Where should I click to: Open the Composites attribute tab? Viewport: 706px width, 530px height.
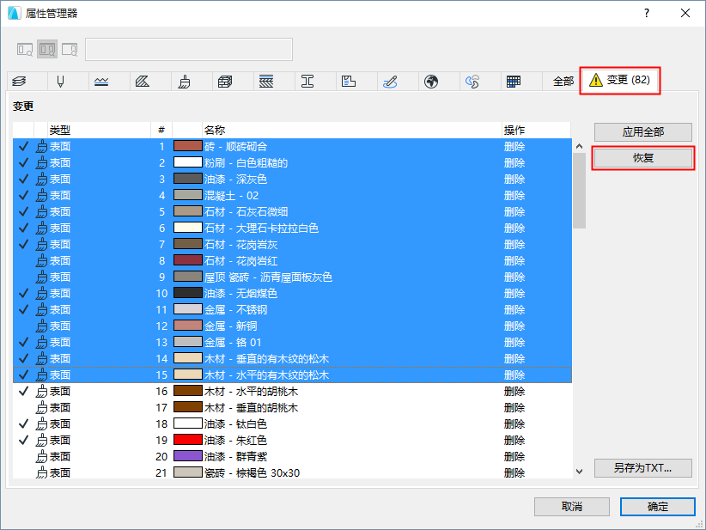coord(266,82)
